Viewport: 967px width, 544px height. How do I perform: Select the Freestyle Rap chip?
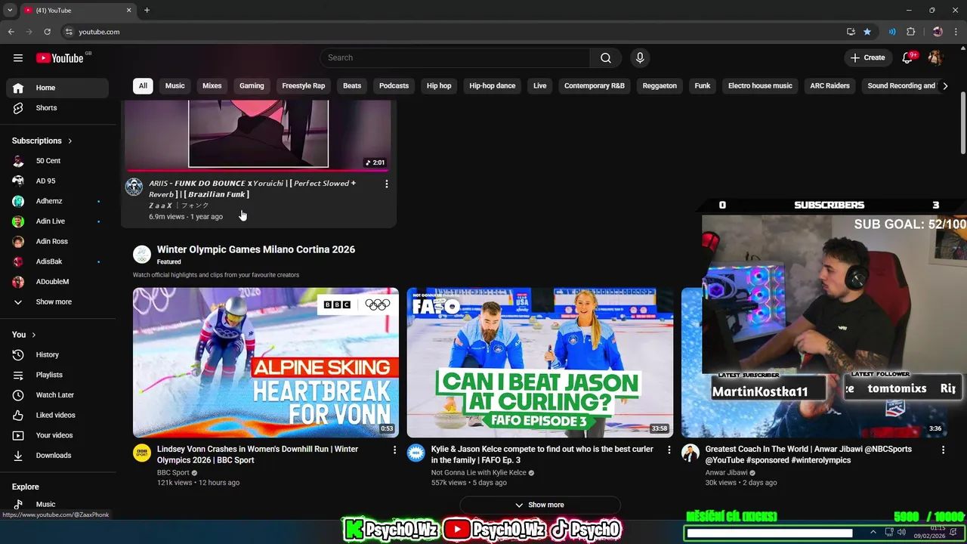(x=304, y=85)
